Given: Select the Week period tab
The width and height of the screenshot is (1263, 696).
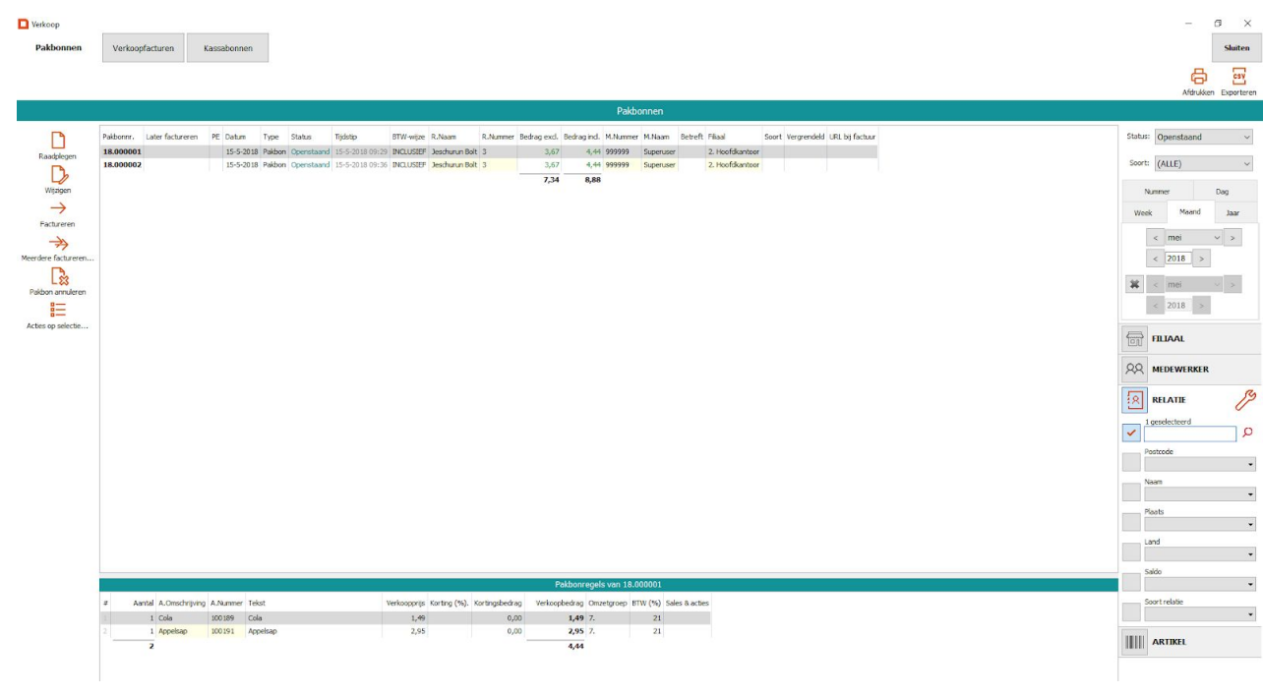Looking at the screenshot, I should coord(1143,212).
